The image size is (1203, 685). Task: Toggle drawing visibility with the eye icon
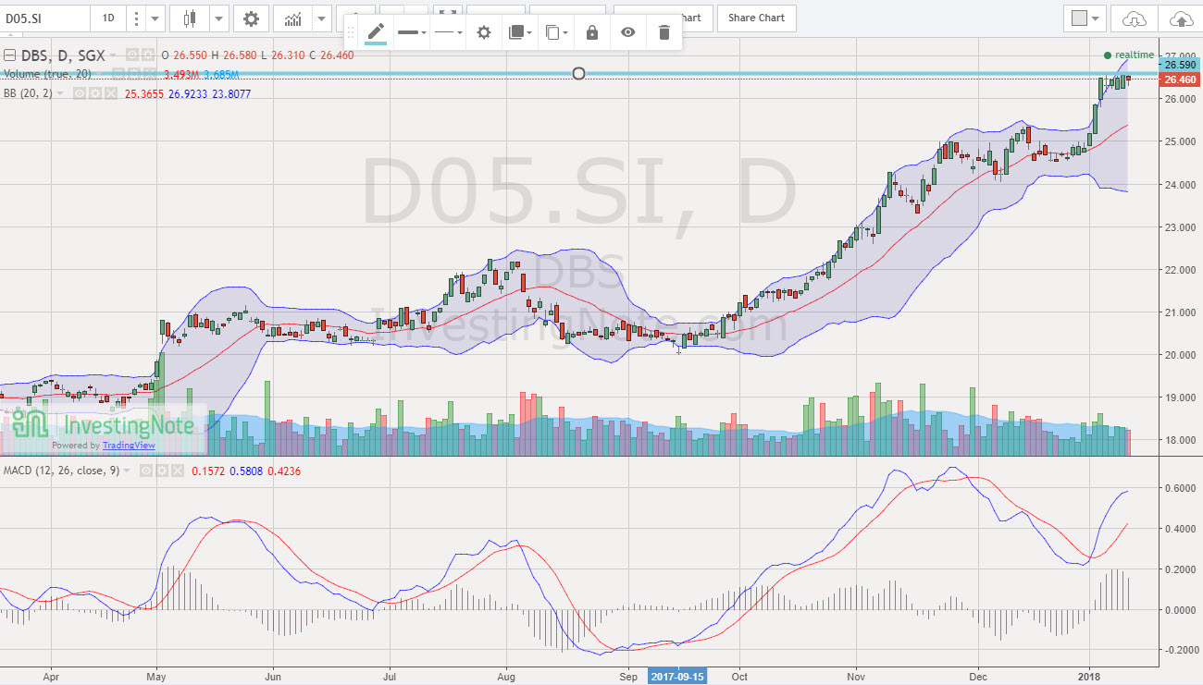pos(628,31)
